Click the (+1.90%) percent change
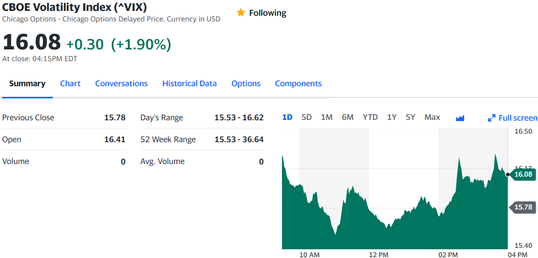This screenshot has width=538, height=258. 141,44
